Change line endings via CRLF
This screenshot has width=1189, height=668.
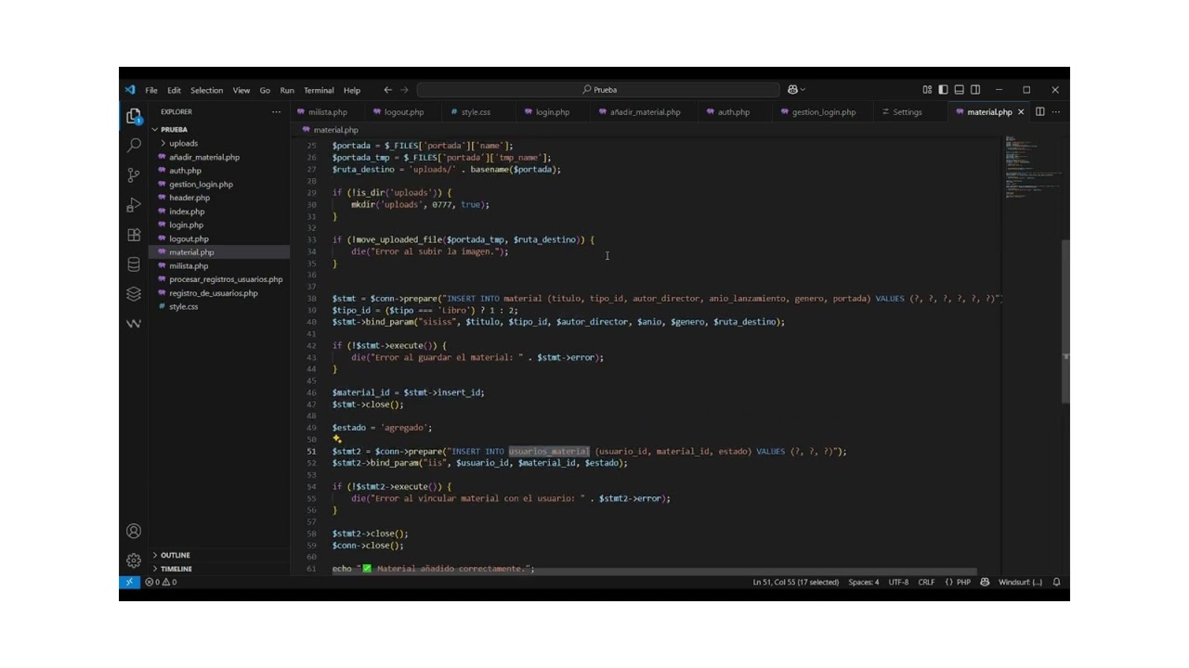(x=926, y=582)
